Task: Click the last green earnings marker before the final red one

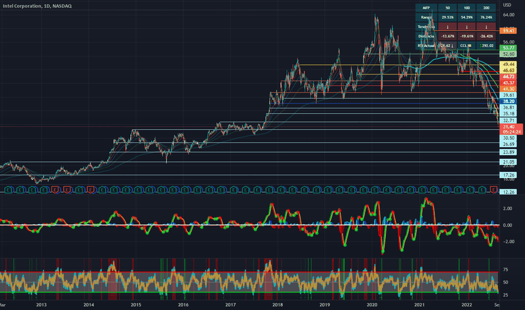Action: tap(482, 190)
